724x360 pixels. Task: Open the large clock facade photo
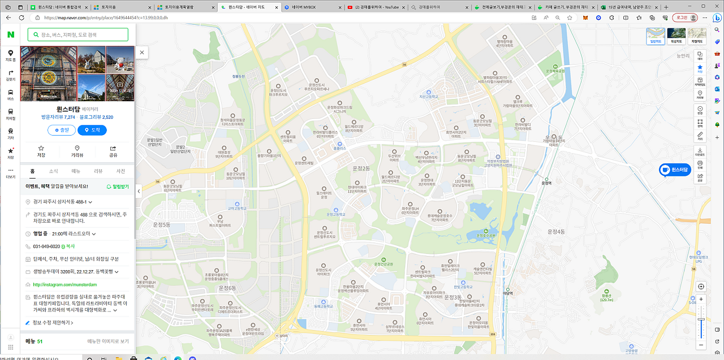coord(49,73)
